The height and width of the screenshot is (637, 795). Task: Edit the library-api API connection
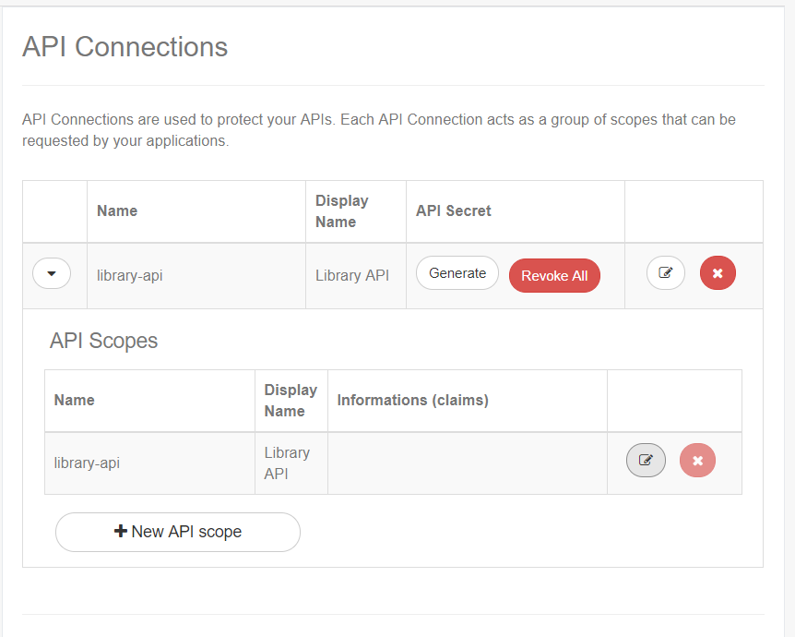click(665, 273)
